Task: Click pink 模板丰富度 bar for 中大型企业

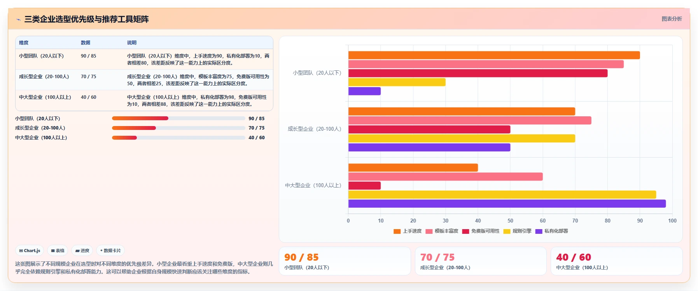Action: click(446, 177)
